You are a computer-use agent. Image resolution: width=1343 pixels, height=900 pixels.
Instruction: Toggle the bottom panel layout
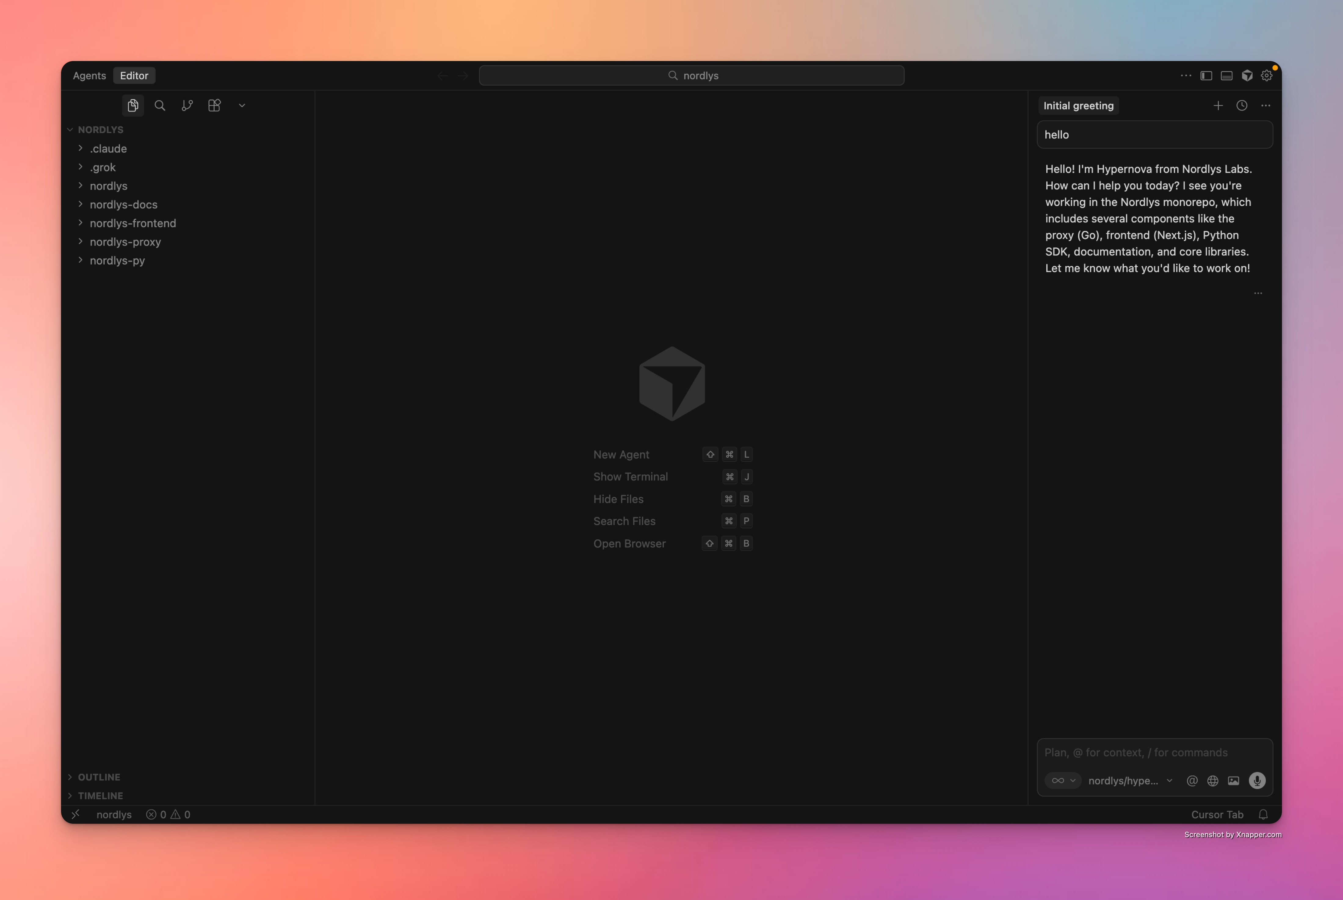coord(1227,75)
